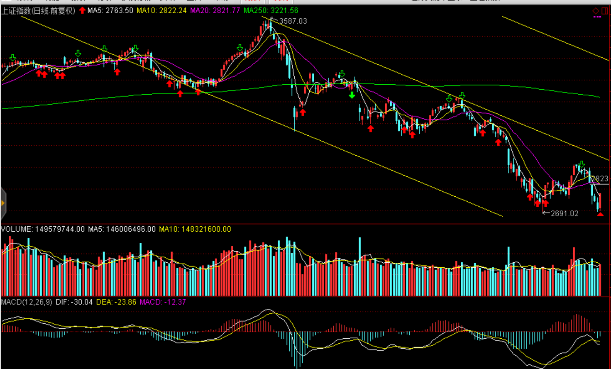611x369 pixels.
Task: Click the MA5: 2763.50 indicator label
Action: tap(110, 10)
